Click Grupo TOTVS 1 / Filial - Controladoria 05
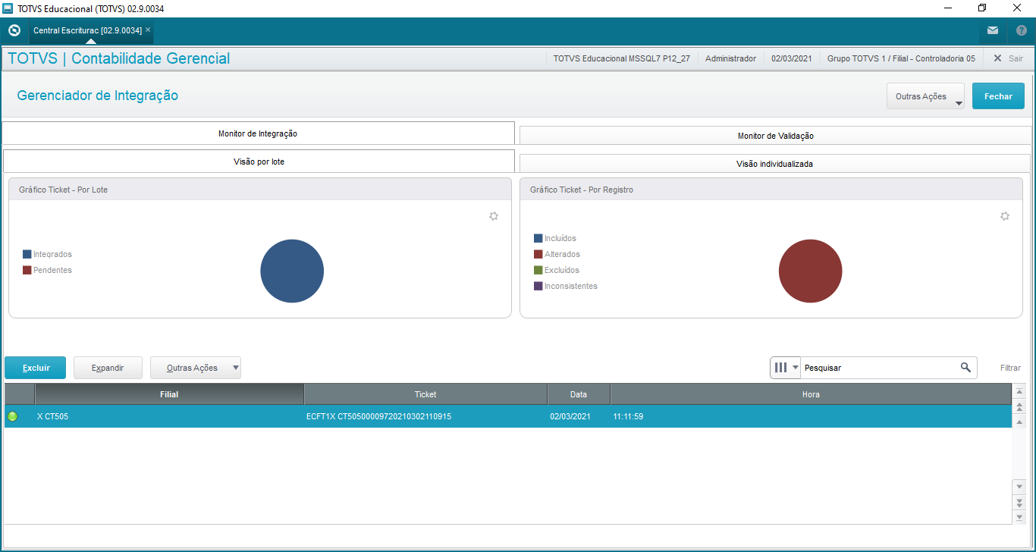This screenshot has height=552, width=1036. [901, 58]
